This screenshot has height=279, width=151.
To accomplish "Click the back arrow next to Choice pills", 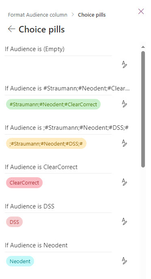I will coord(12,29).
